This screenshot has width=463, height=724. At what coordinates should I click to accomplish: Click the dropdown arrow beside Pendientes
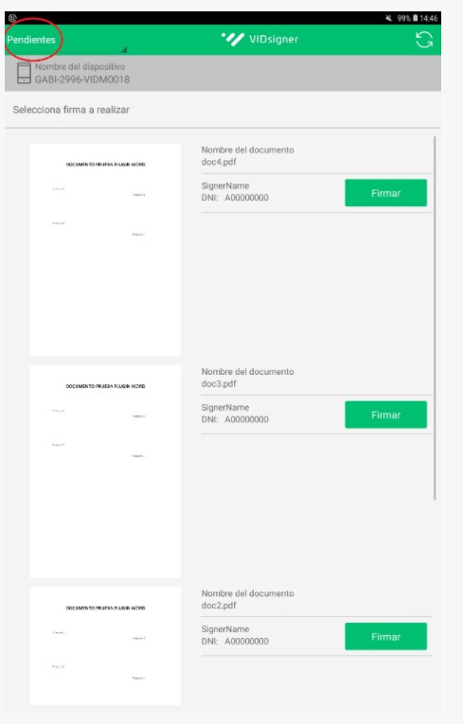coord(124,49)
